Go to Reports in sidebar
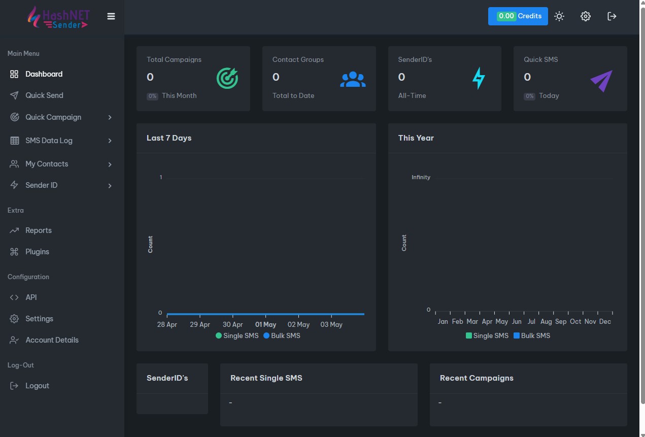Screen dimensions: 645x437 39,230
